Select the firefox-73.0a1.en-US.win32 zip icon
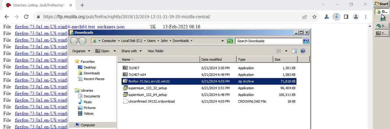This screenshot has width=390, height=129. pyautogui.click(x=125, y=81)
